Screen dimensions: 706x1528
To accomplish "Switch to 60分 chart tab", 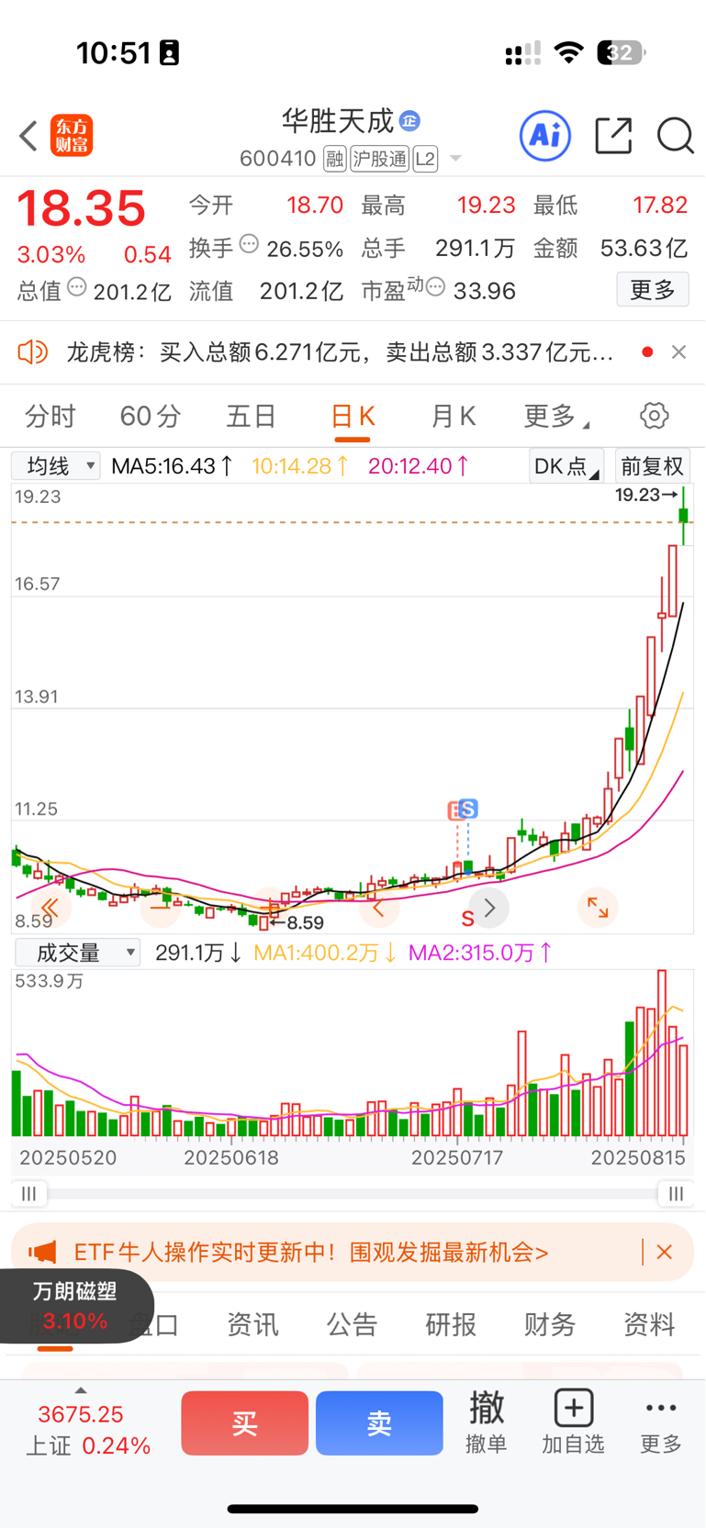I will point(151,416).
